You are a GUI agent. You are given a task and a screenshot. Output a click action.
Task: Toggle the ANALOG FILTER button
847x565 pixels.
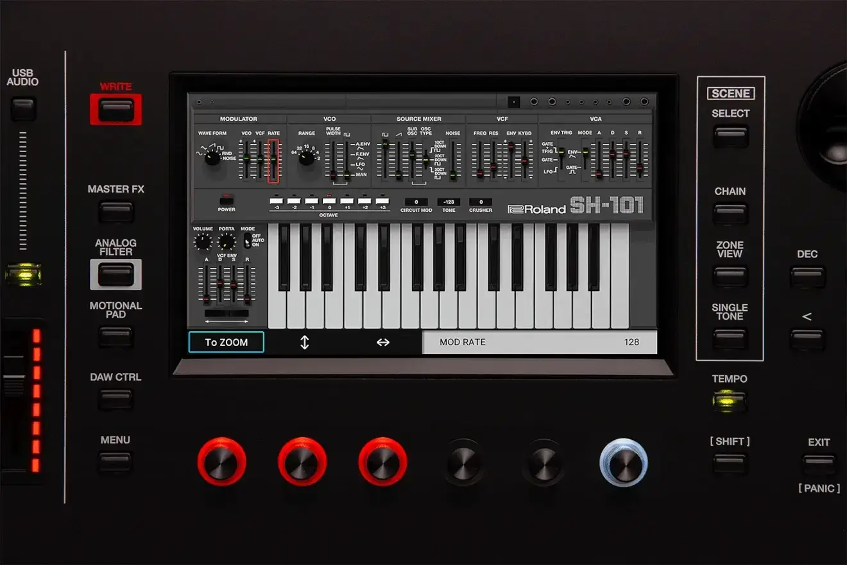pyautogui.click(x=116, y=275)
